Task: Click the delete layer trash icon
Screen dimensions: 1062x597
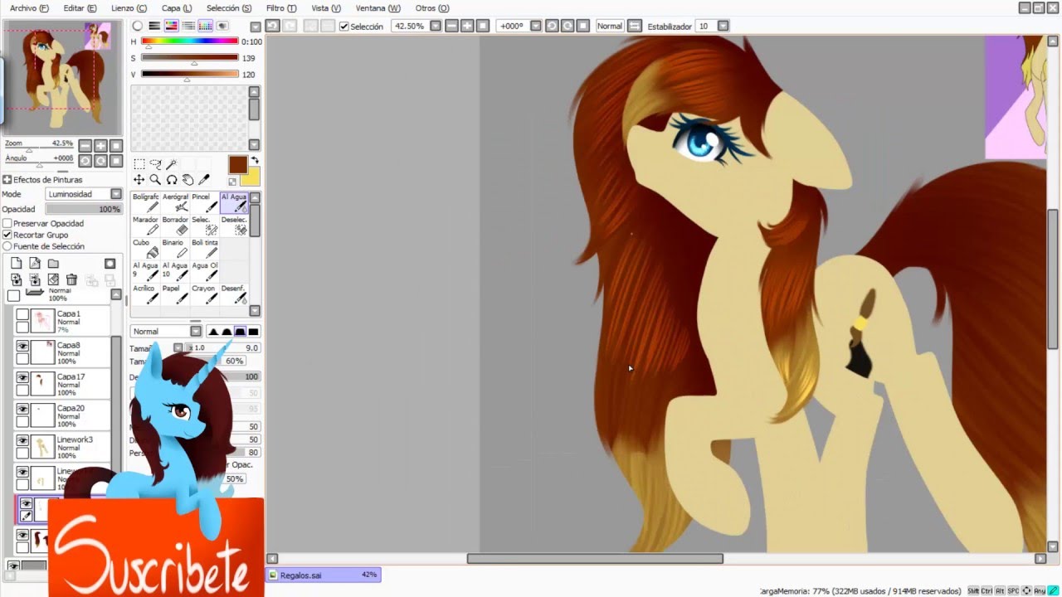Action: 71,280
